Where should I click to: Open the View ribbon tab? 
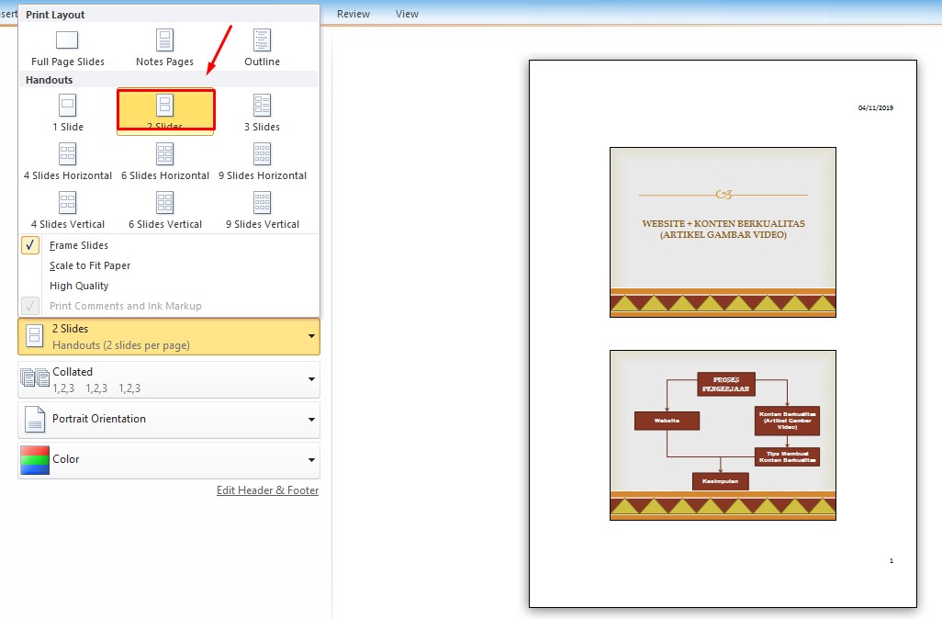tap(407, 14)
